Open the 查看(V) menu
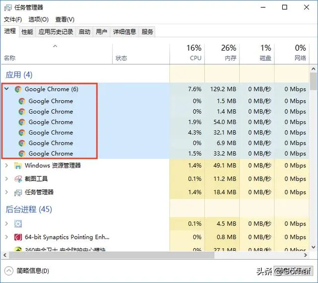The image size is (318, 283). coord(65,19)
